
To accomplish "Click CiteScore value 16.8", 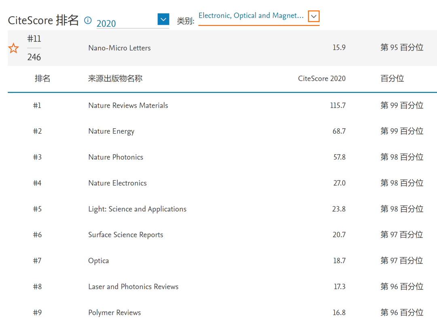I will [339, 313].
